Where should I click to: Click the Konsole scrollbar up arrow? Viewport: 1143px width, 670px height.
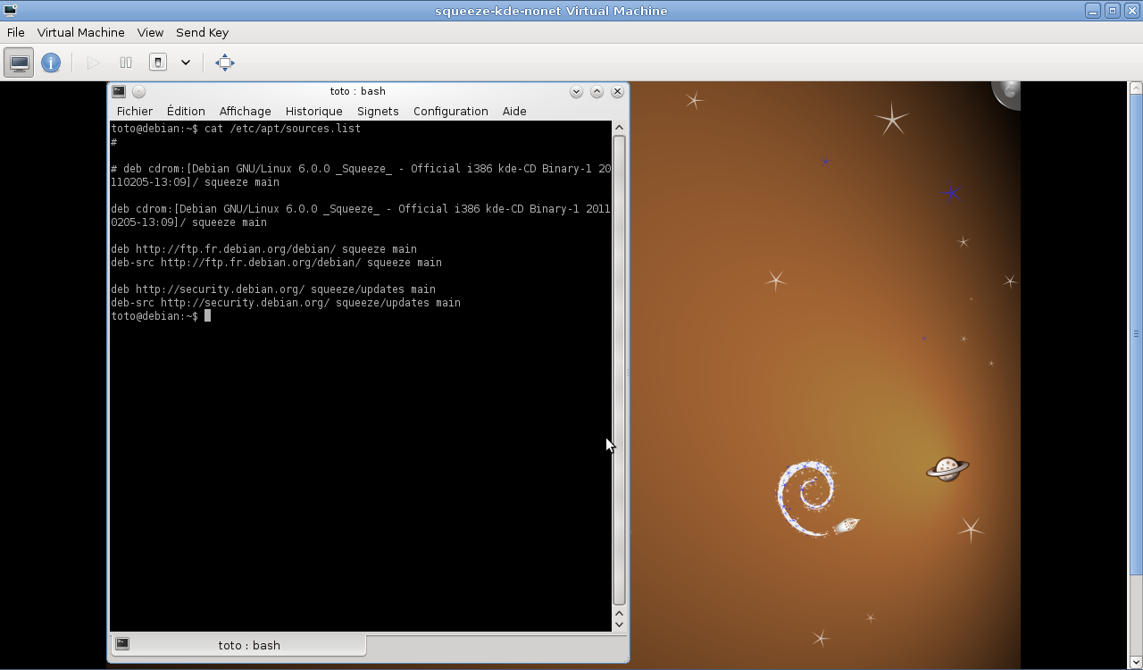[620, 129]
